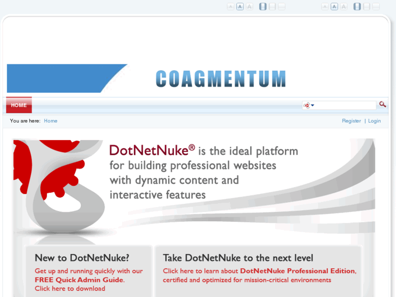Choose narrow page width in right icon set
Screen dimensions: 396x297
coord(357,7)
